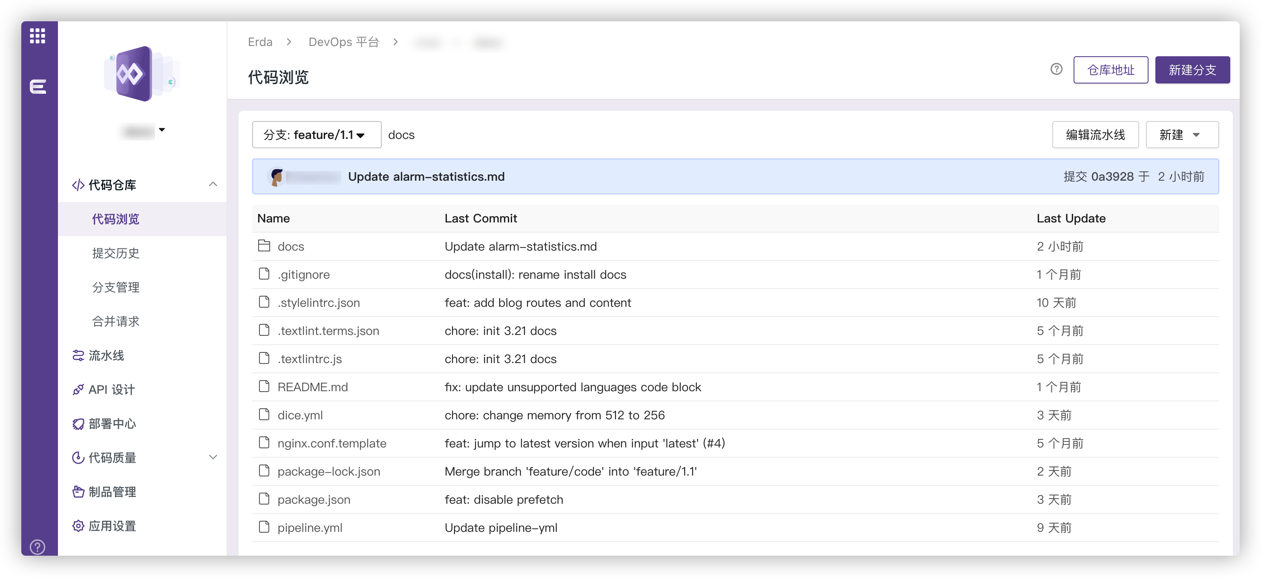Click the 新建分支 button
Viewport: 1261px width, 577px height.
pyautogui.click(x=1192, y=69)
